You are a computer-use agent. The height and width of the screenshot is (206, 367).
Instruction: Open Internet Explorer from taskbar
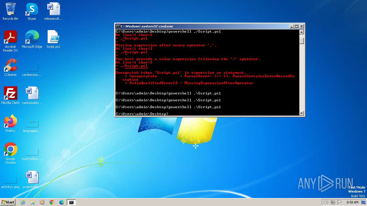23,202
